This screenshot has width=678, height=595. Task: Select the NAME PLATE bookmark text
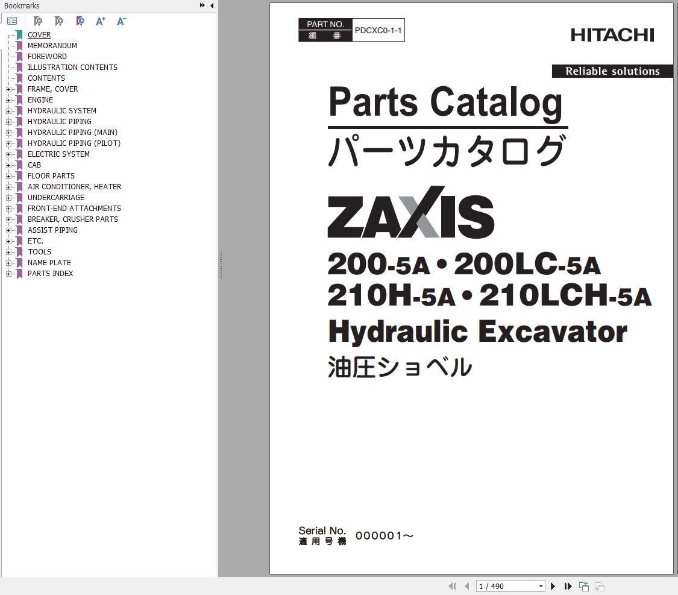point(49,262)
